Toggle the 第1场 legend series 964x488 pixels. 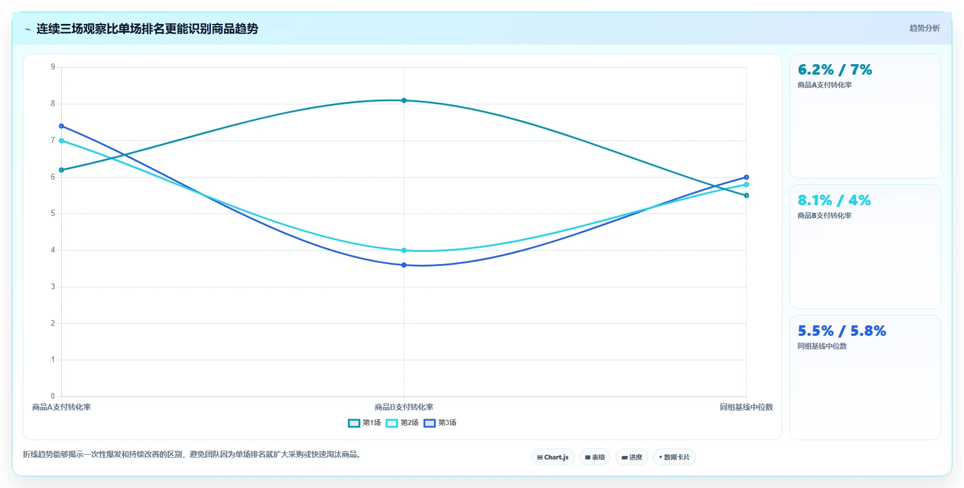[364, 423]
